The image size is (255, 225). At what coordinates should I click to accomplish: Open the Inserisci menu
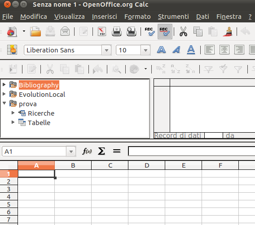point(105,17)
